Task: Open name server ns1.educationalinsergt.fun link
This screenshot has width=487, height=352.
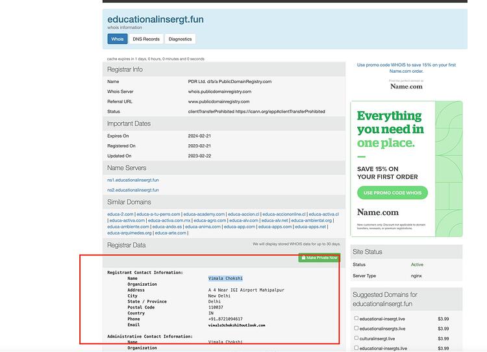Action: (133, 180)
